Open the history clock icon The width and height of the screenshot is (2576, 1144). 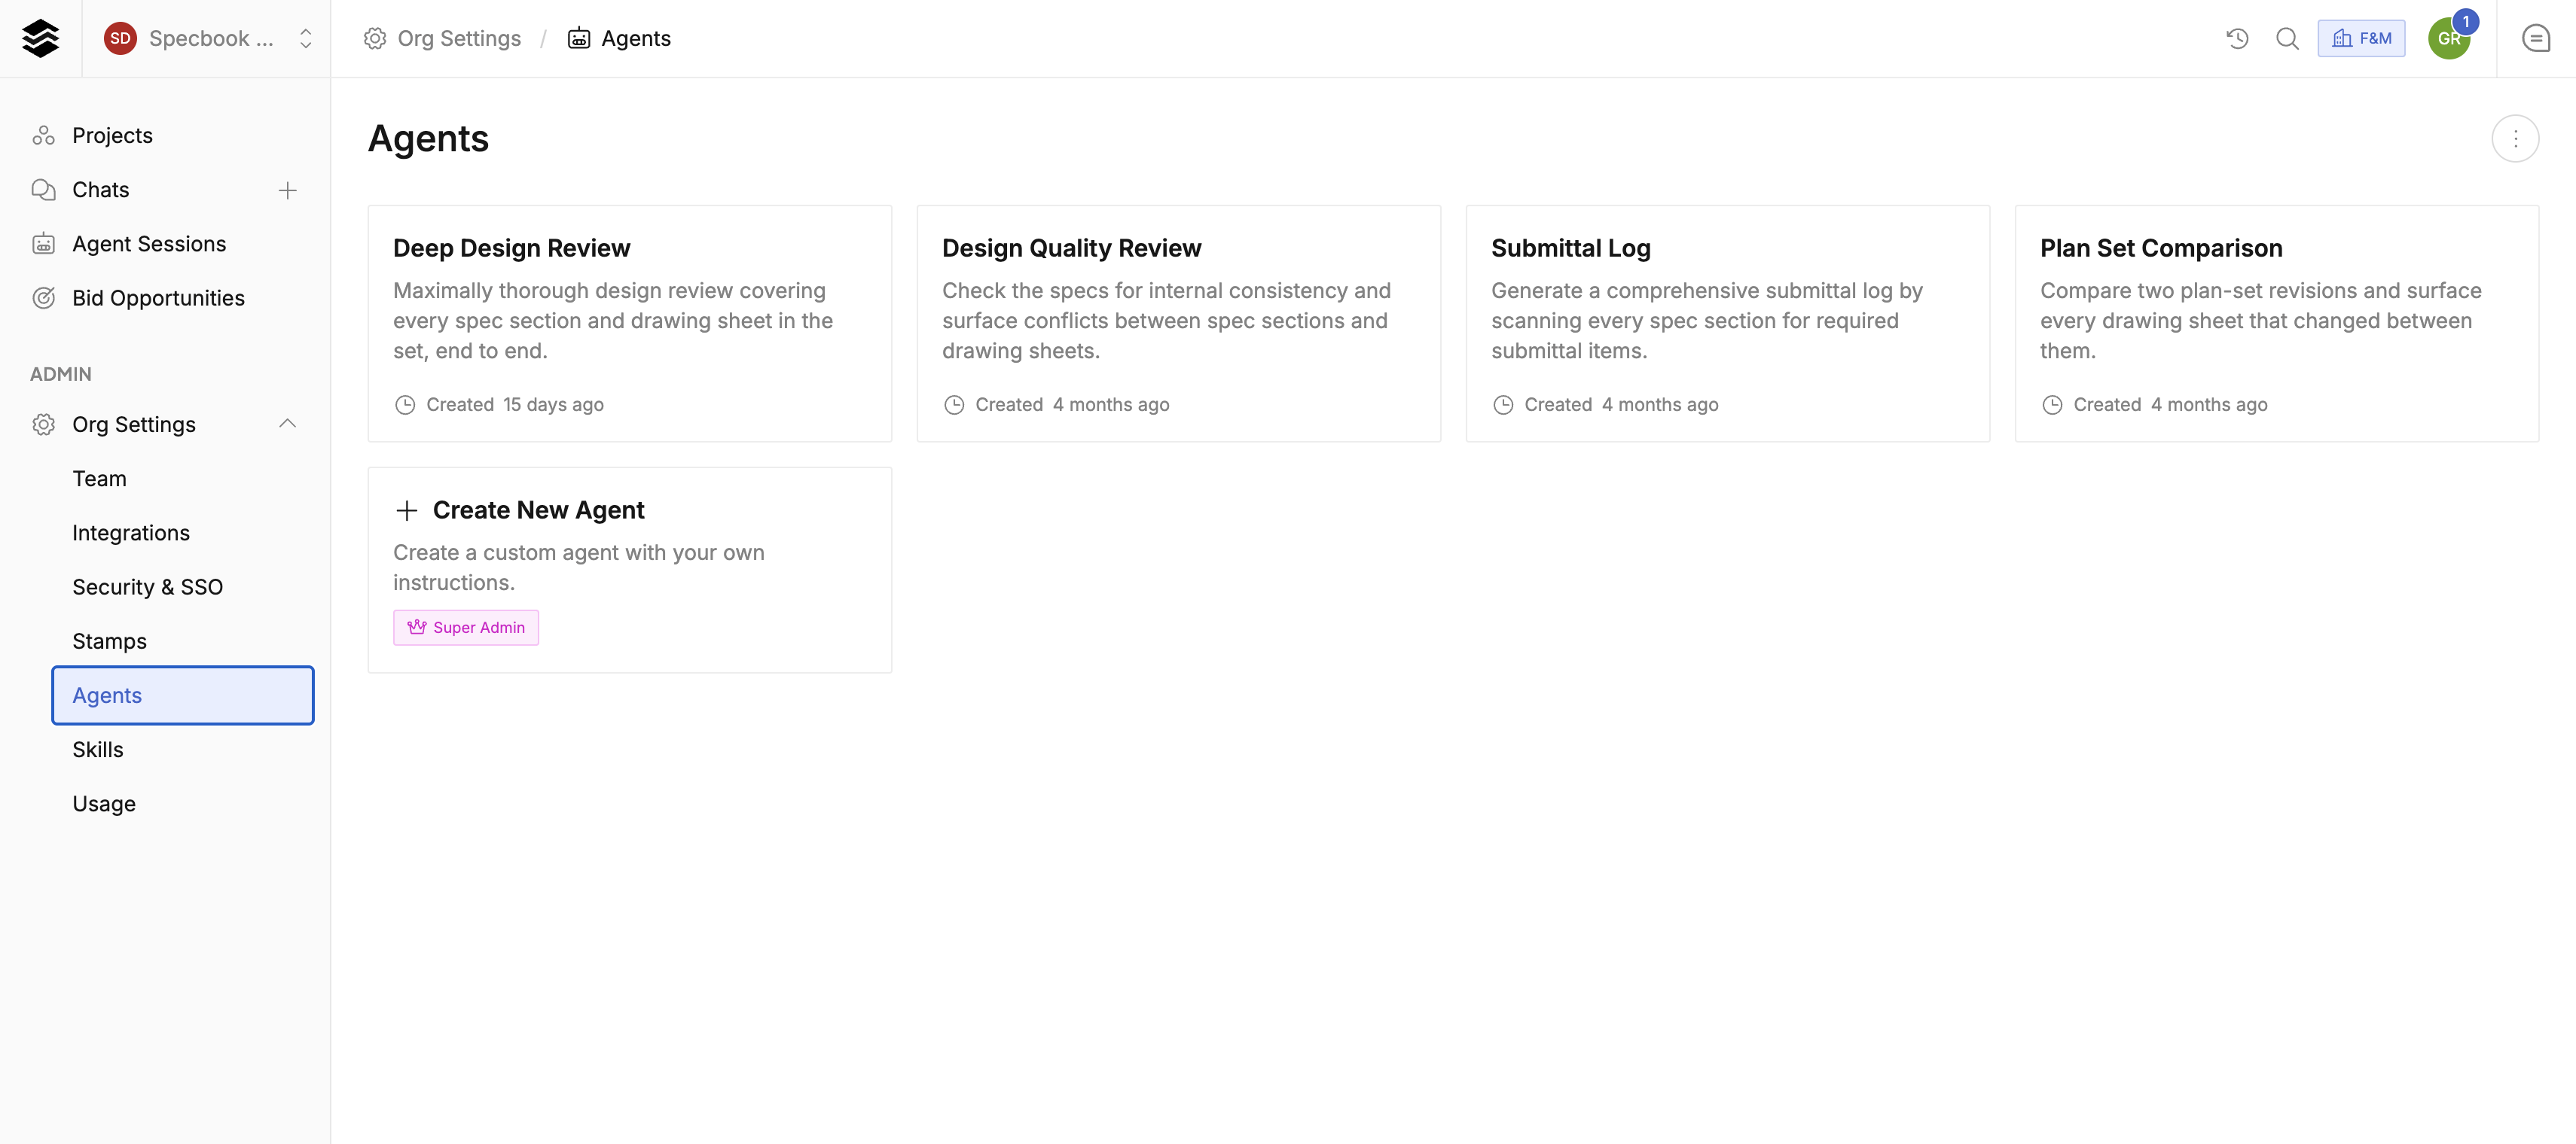click(x=2237, y=38)
